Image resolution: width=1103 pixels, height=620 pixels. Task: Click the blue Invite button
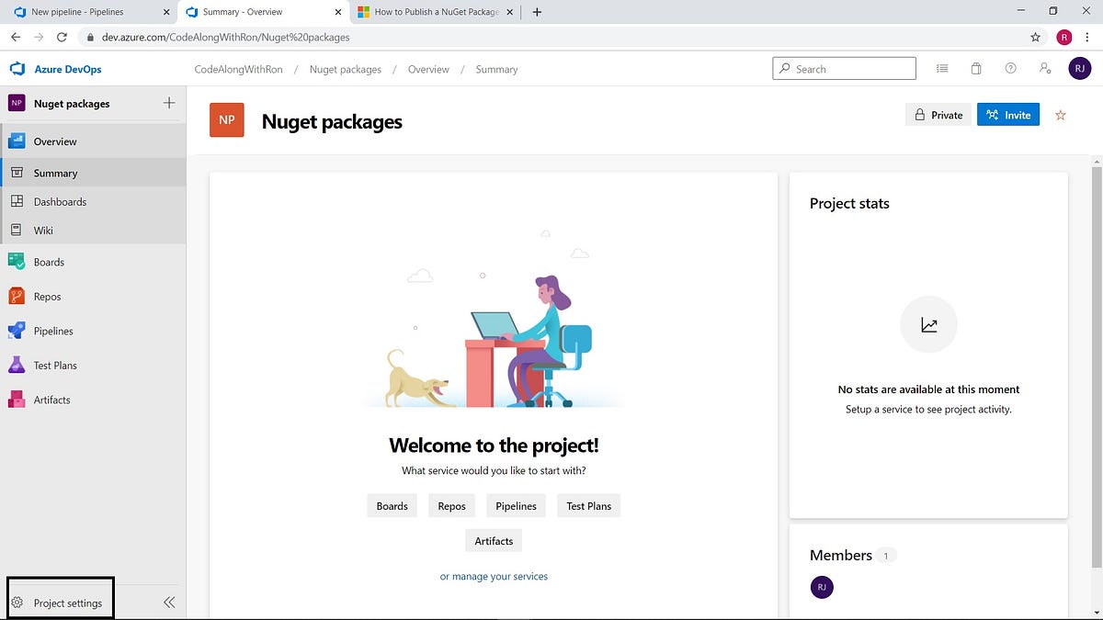coord(1008,115)
